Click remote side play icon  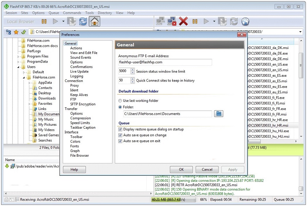pyautogui.click(x=206, y=21)
